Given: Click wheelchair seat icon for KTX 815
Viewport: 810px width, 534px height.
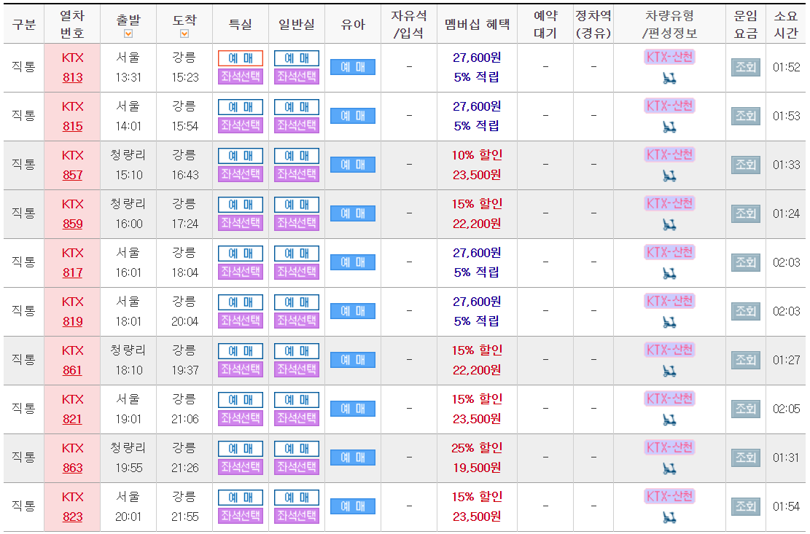Looking at the screenshot, I should 669,127.
